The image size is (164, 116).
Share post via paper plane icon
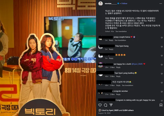click(111, 105)
